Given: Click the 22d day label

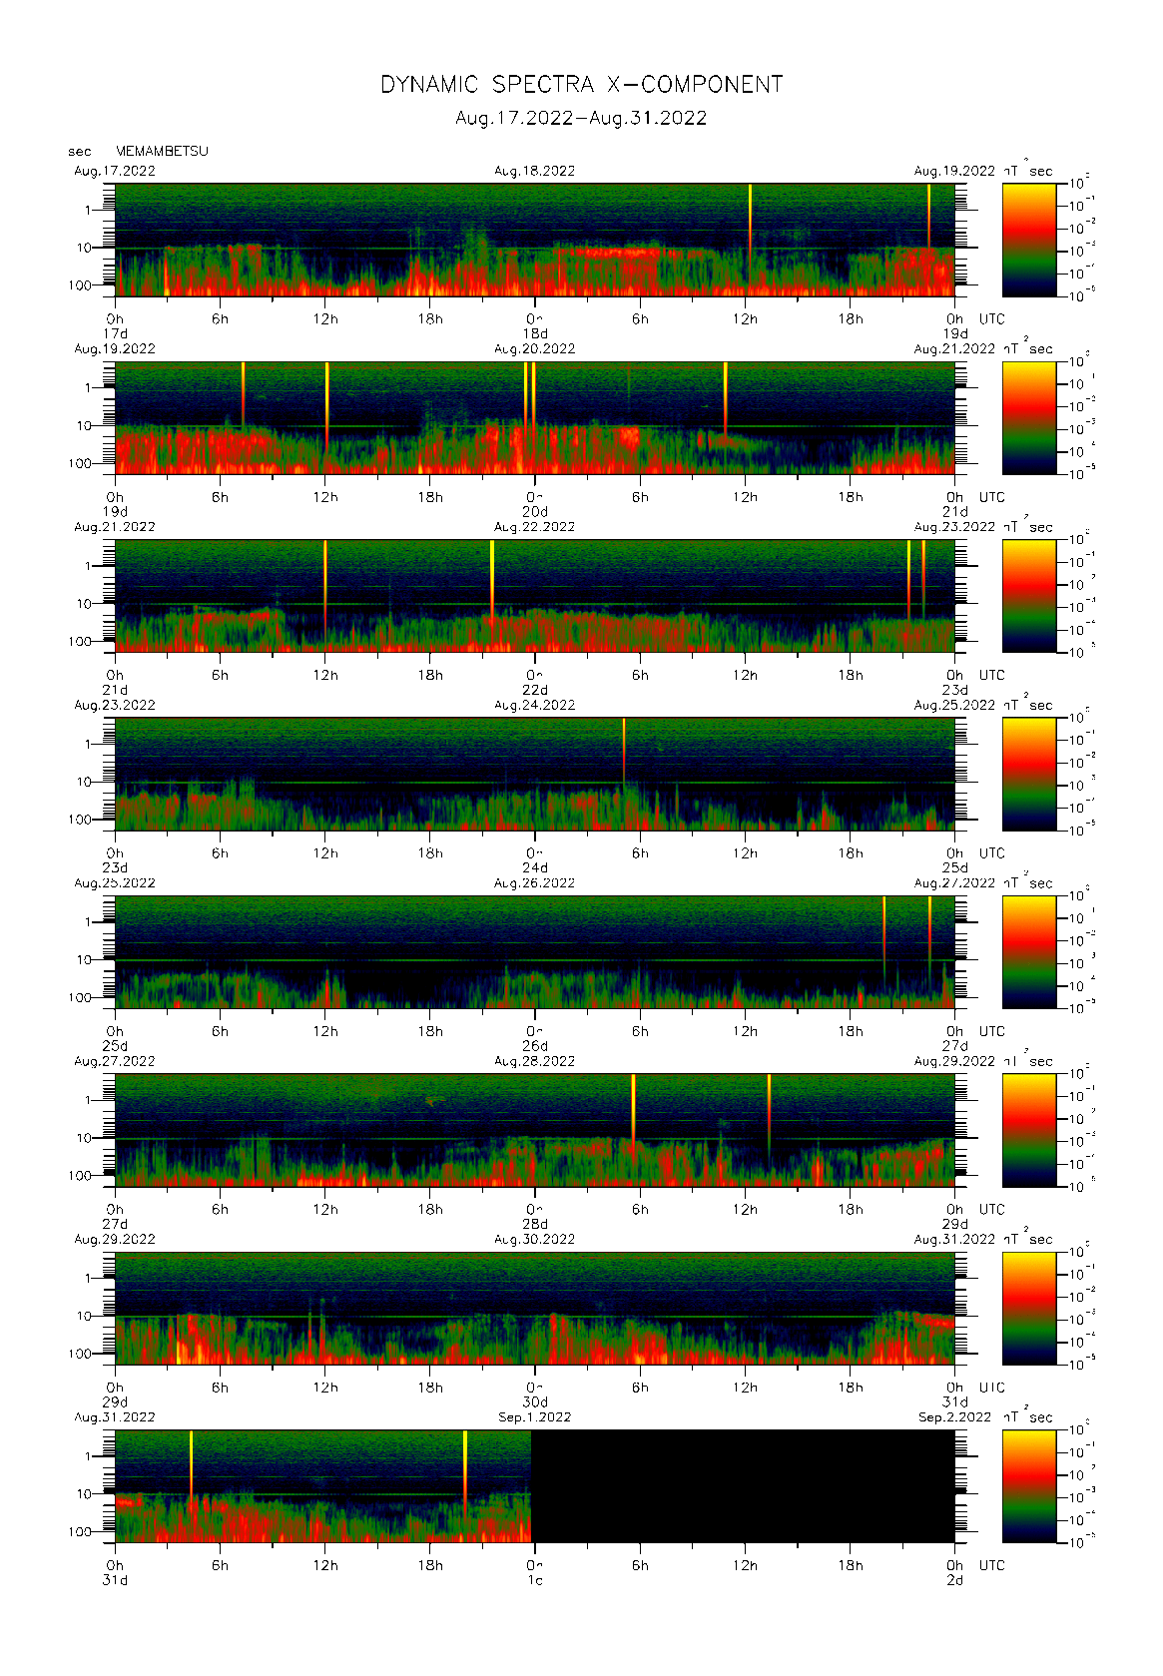Looking at the screenshot, I should click(x=535, y=690).
